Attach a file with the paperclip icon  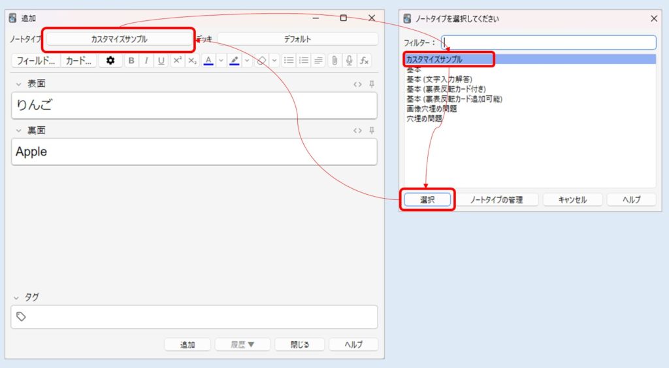pos(334,61)
